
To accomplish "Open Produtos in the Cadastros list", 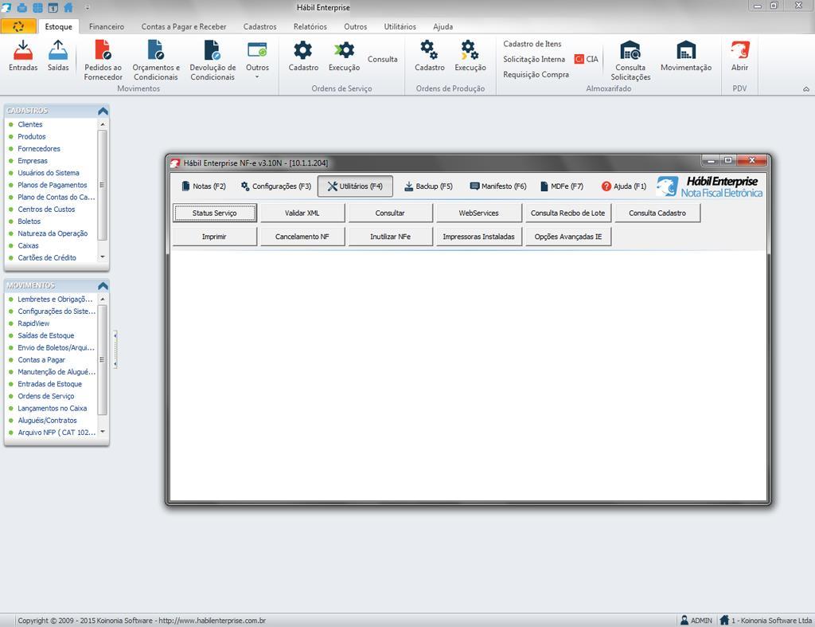I will pos(32,136).
